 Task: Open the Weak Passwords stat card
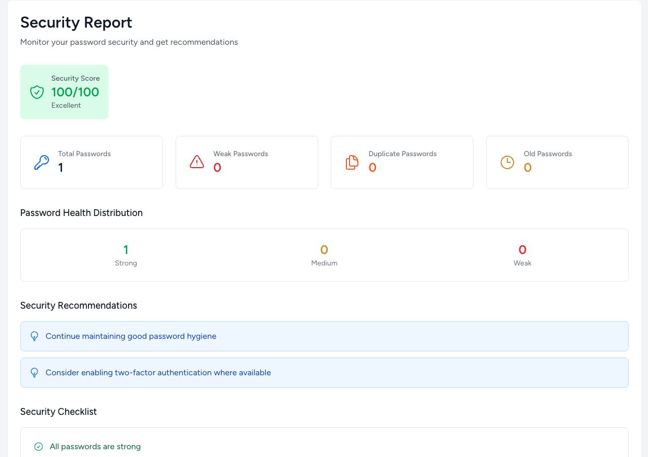click(247, 162)
